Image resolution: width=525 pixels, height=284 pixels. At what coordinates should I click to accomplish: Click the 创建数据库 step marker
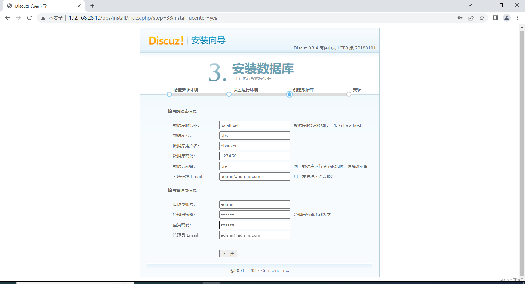289,94
